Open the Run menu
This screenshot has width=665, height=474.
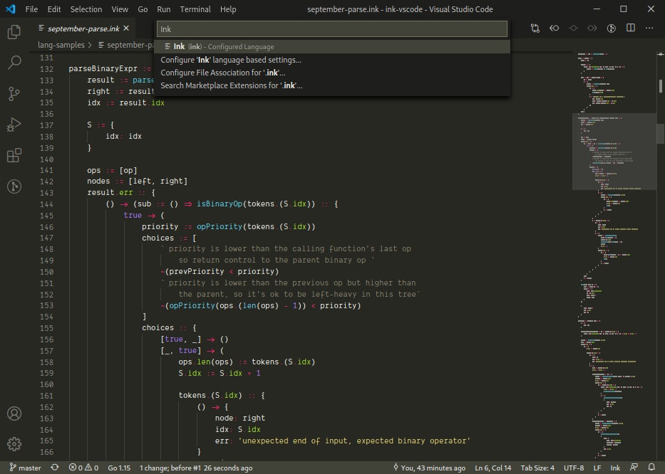coord(164,9)
